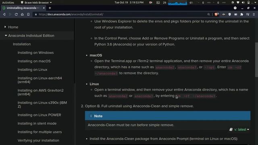
Task: View site security lock info
Action: click(x=36, y=14)
